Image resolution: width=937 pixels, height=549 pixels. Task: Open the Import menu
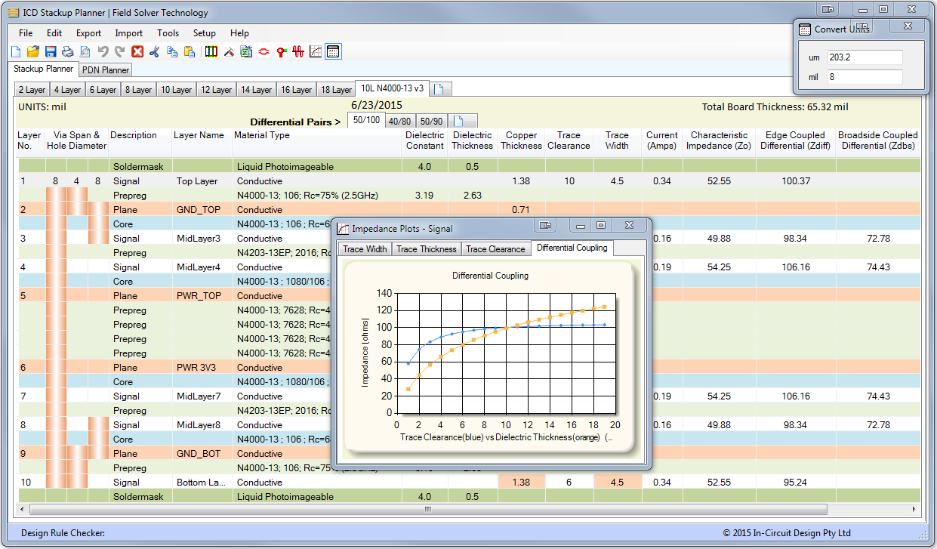point(129,33)
